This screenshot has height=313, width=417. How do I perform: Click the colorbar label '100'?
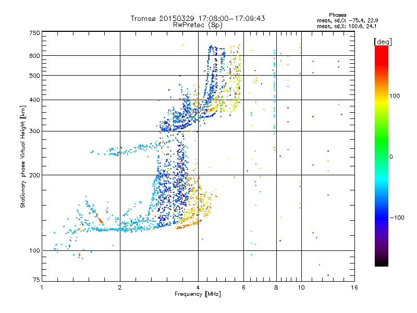(395, 96)
